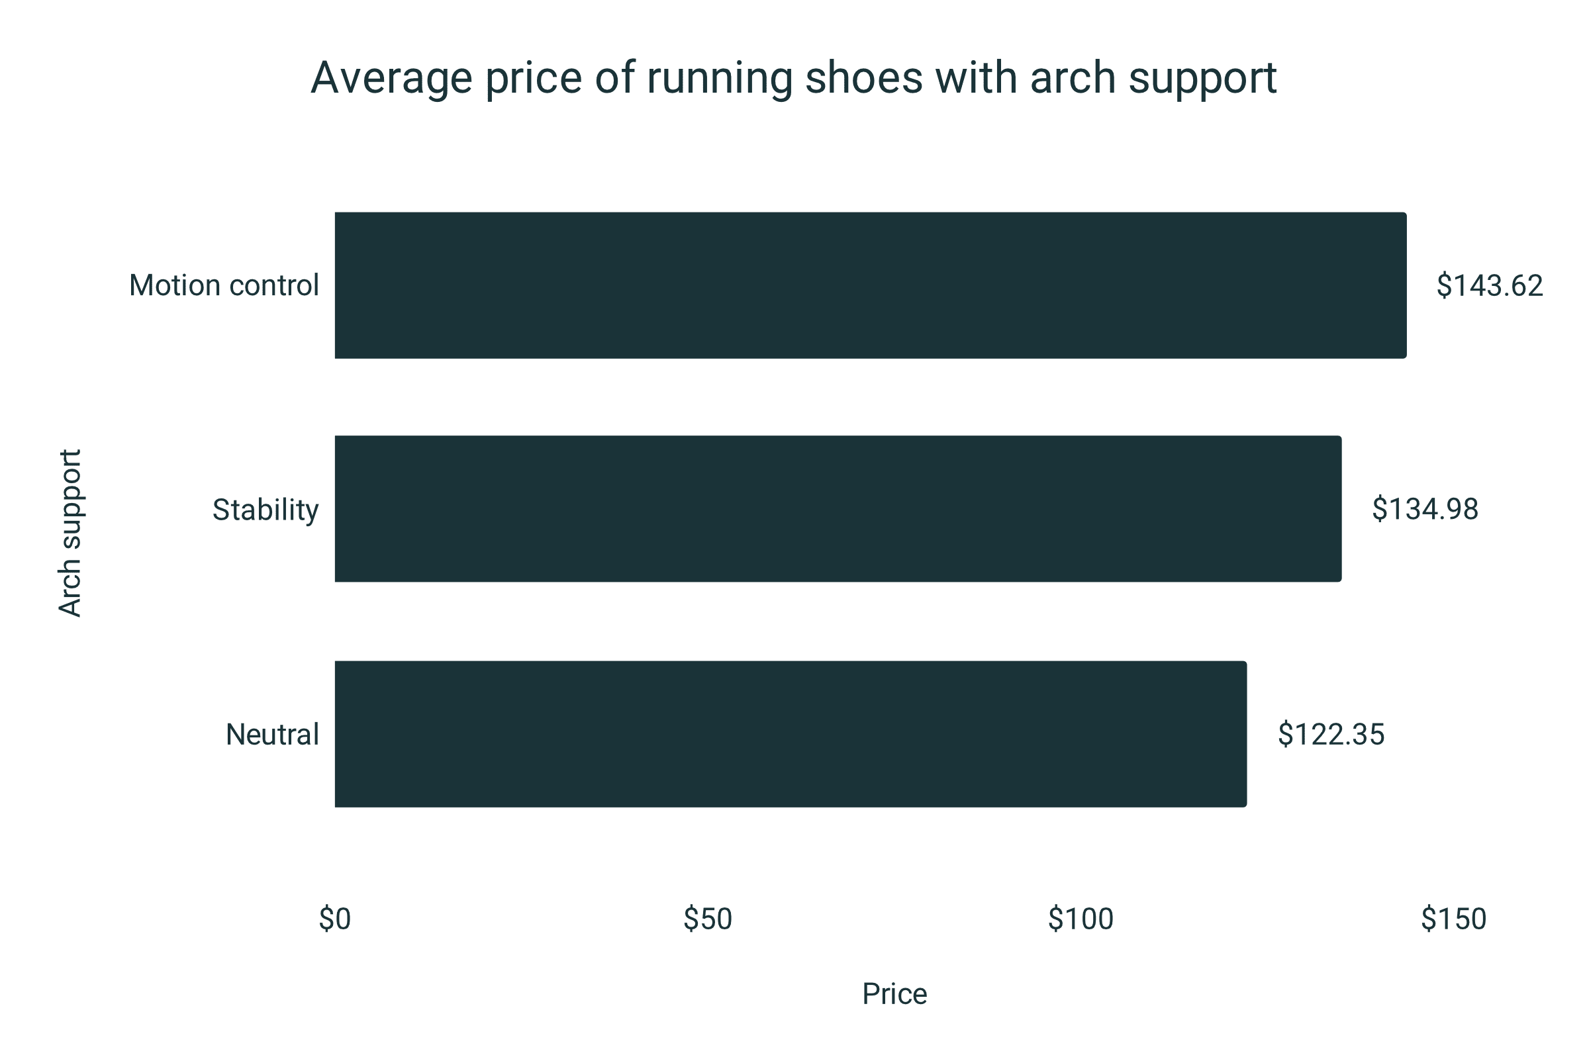Click the Stability bar
This screenshot has height=1059, width=1589.
pos(838,508)
